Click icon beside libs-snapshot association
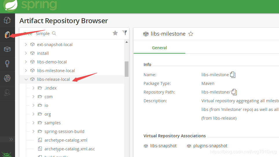The width and height of the screenshot is (279, 157). (146, 146)
